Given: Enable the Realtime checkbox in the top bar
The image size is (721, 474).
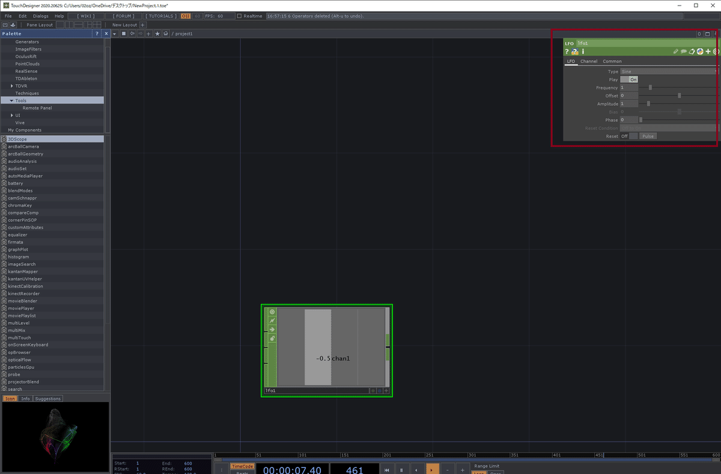Looking at the screenshot, I should pyautogui.click(x=239, y=16).
